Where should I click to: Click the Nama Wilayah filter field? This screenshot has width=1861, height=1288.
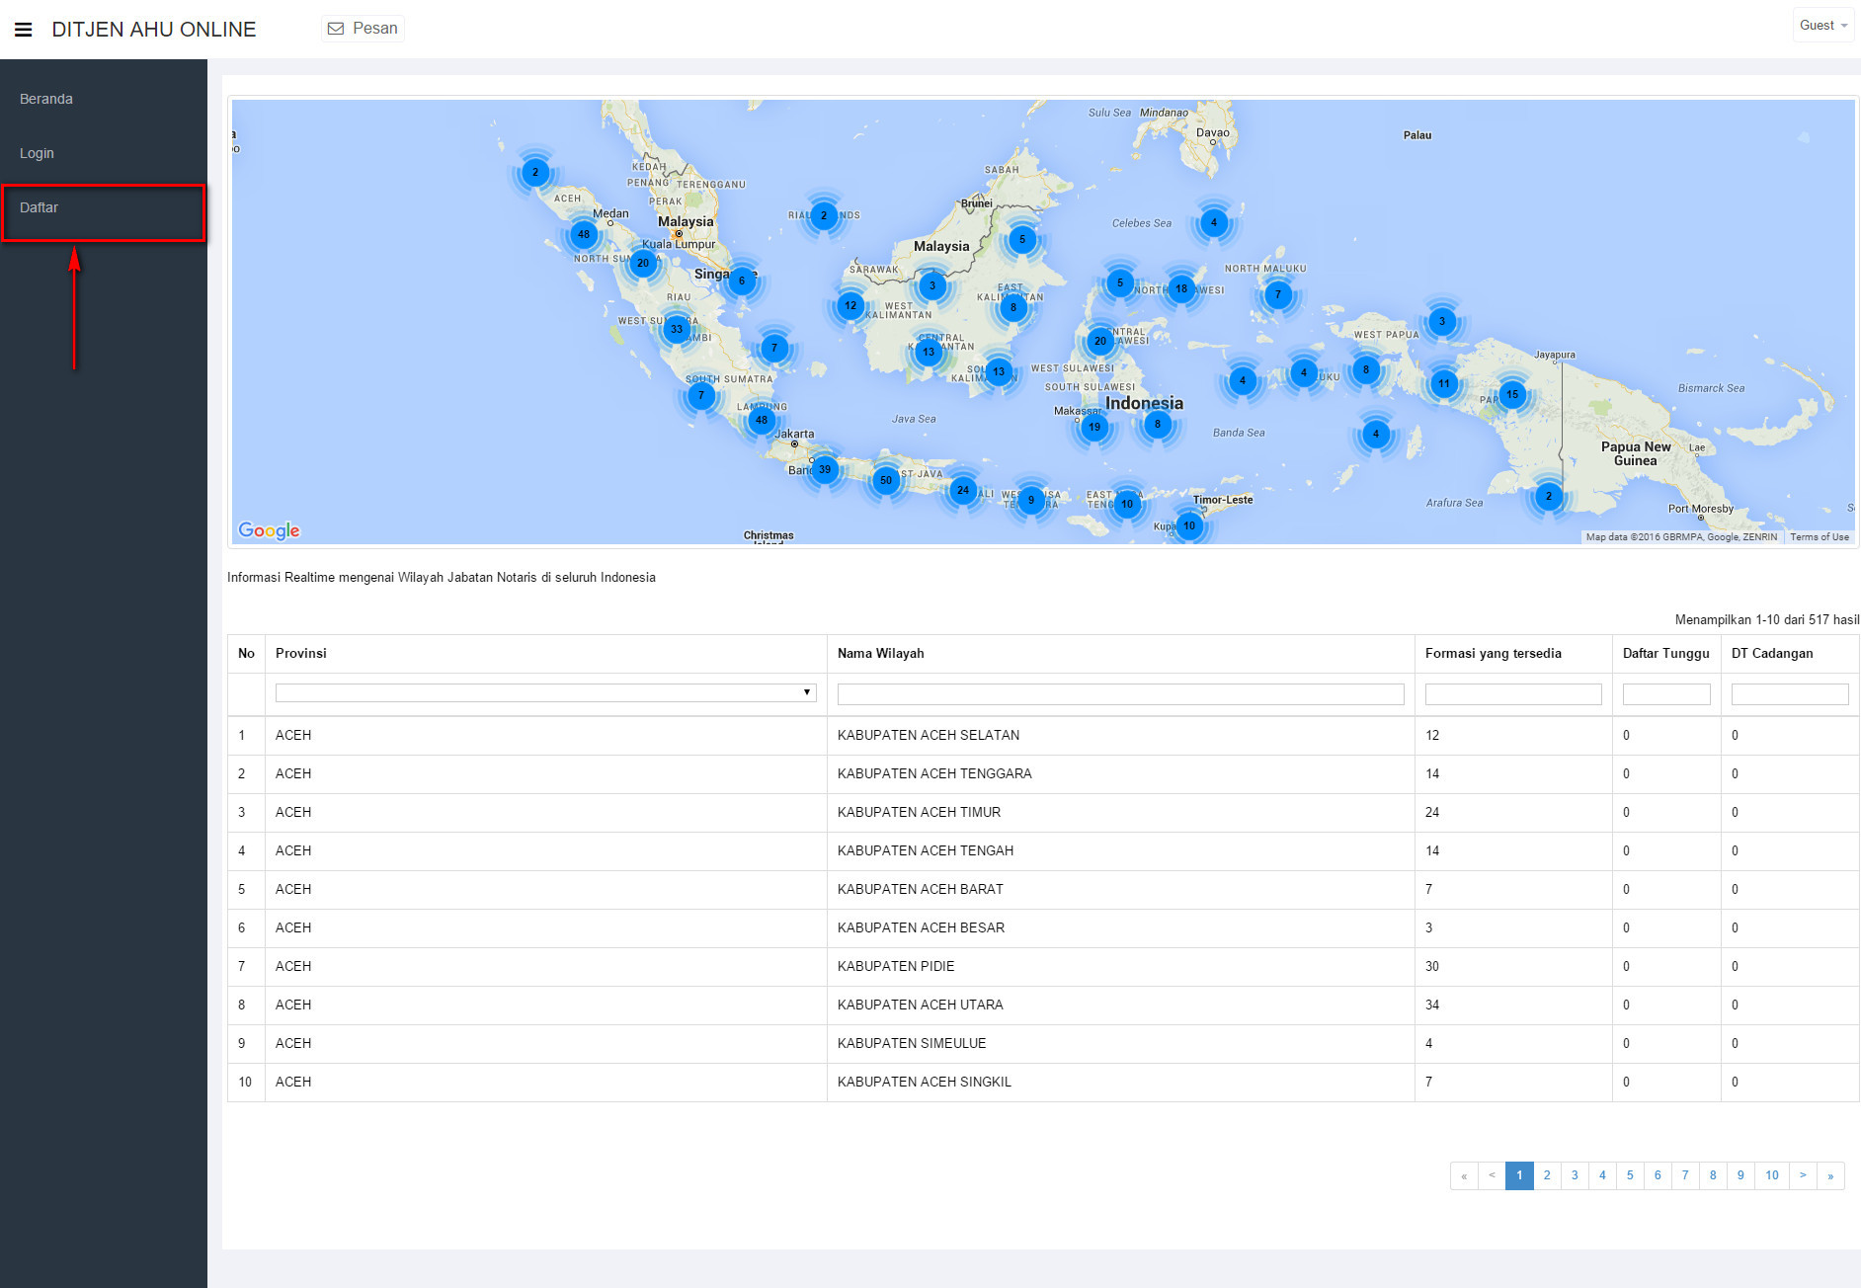click(1120, 694)
